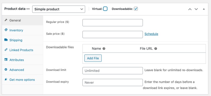Click the File URL column header

point(146,49)
